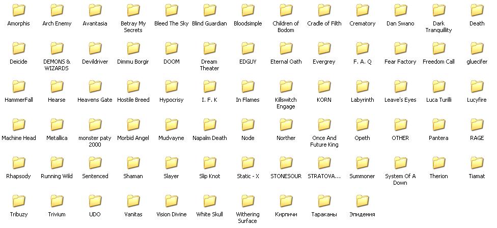
Task: Select the Heavens Gate folder icon
Action: pos(95,87)
